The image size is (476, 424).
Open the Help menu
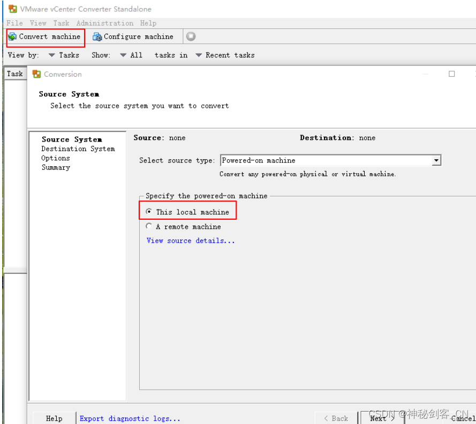[x=148, y=23]
